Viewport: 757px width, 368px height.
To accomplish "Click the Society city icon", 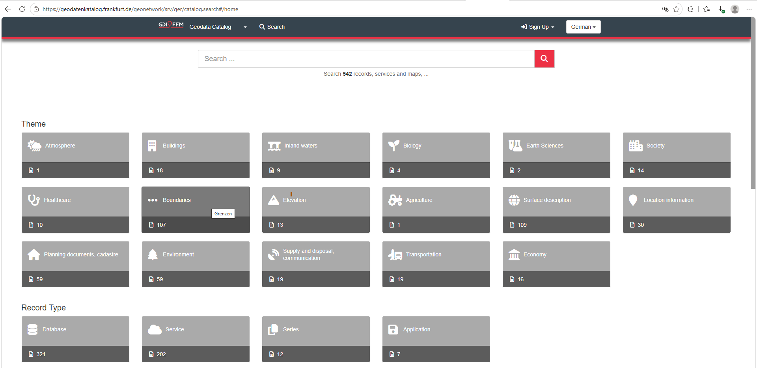I will point(635,146).
